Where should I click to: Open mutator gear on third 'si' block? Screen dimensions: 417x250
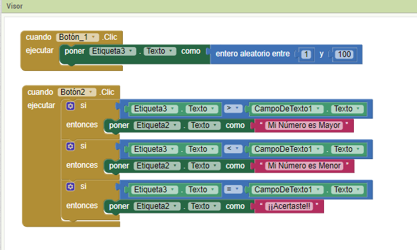click(x=70, y=187)
